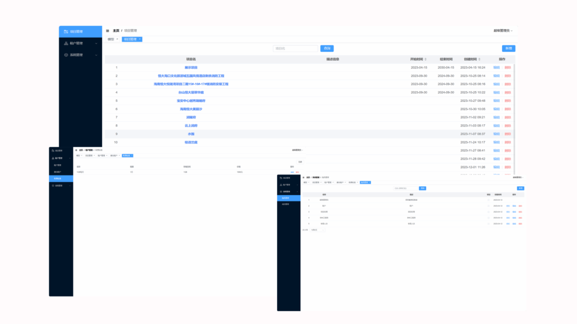The image size is (577, 324).
Task: Click the blue 查询 button next to 项目名 field
Action: point(327,48)
